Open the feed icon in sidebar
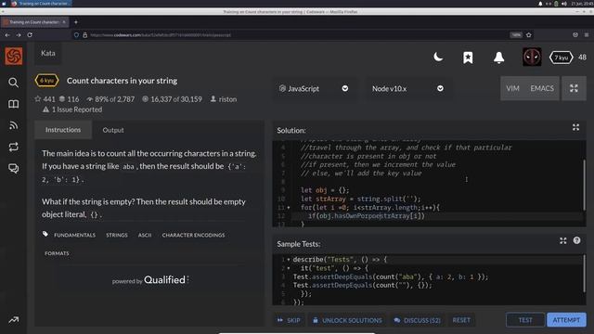 (x=14, y=125)
